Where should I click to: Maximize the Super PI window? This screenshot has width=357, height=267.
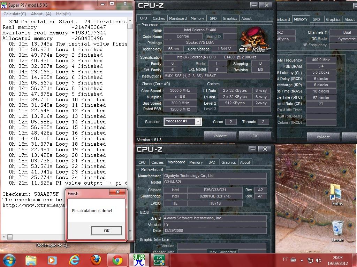click(112, 3)
